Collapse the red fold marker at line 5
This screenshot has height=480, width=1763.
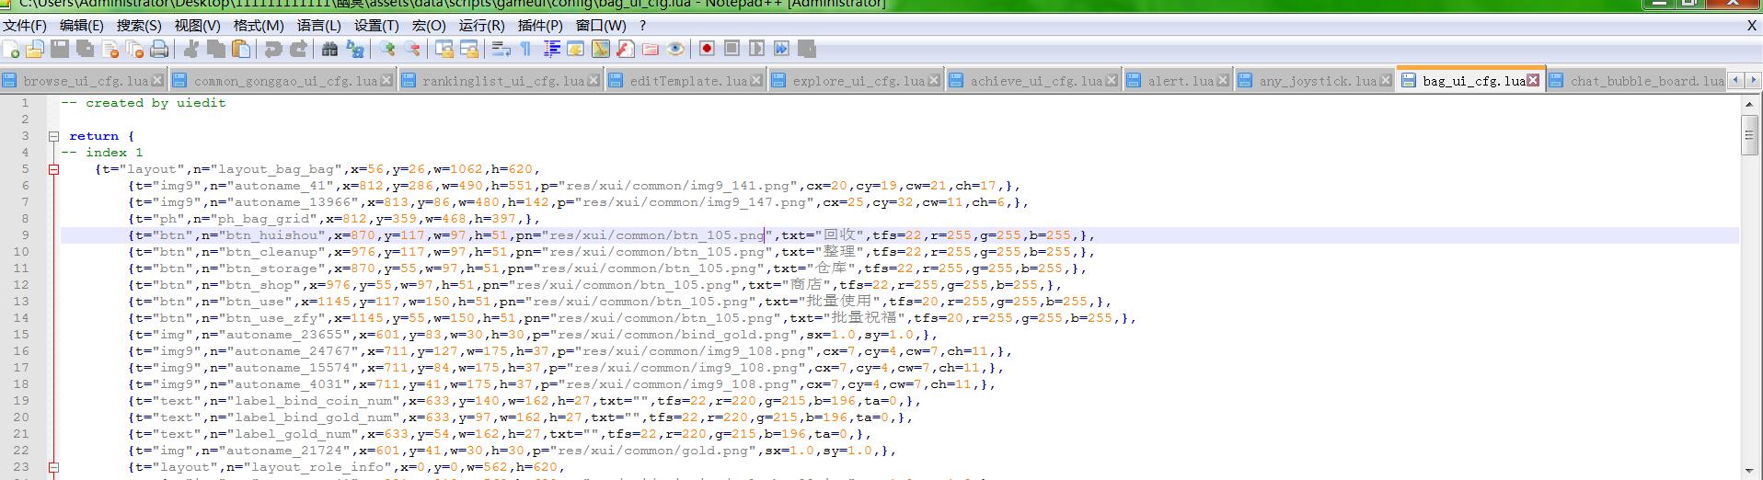53,169
